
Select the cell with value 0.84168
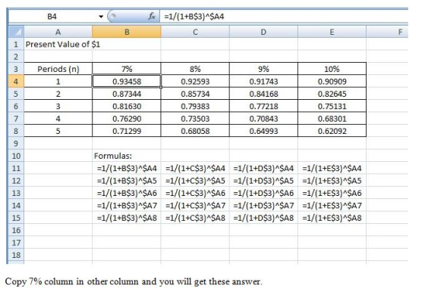[x=263, y=94]
